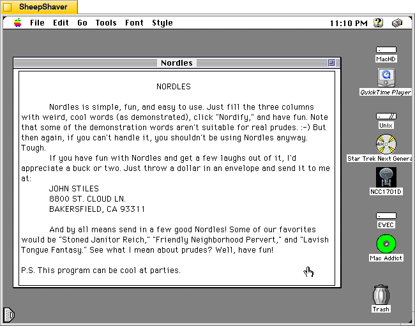Viewport: 415px width, 326px height.
Task: Open the Help balloon question mark menu
Action: point(379,23)
